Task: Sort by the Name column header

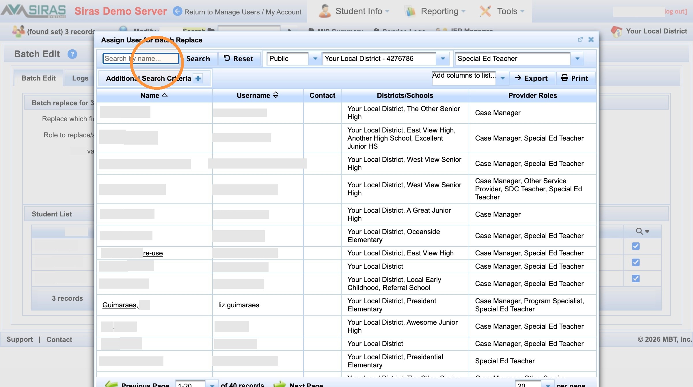Action: (x=154, y=95)
